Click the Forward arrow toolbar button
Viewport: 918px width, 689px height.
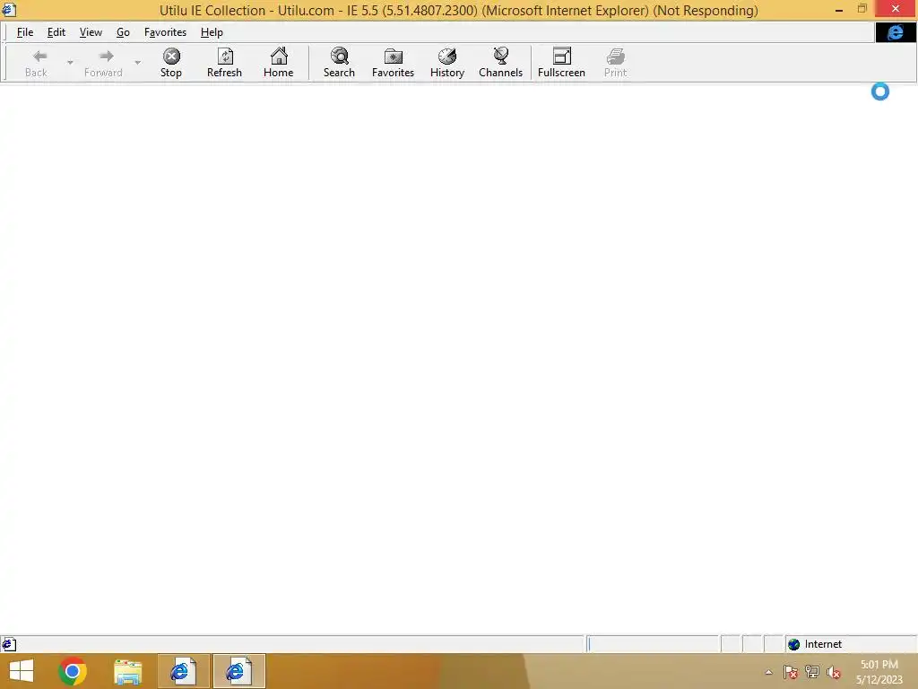point(104,63)
